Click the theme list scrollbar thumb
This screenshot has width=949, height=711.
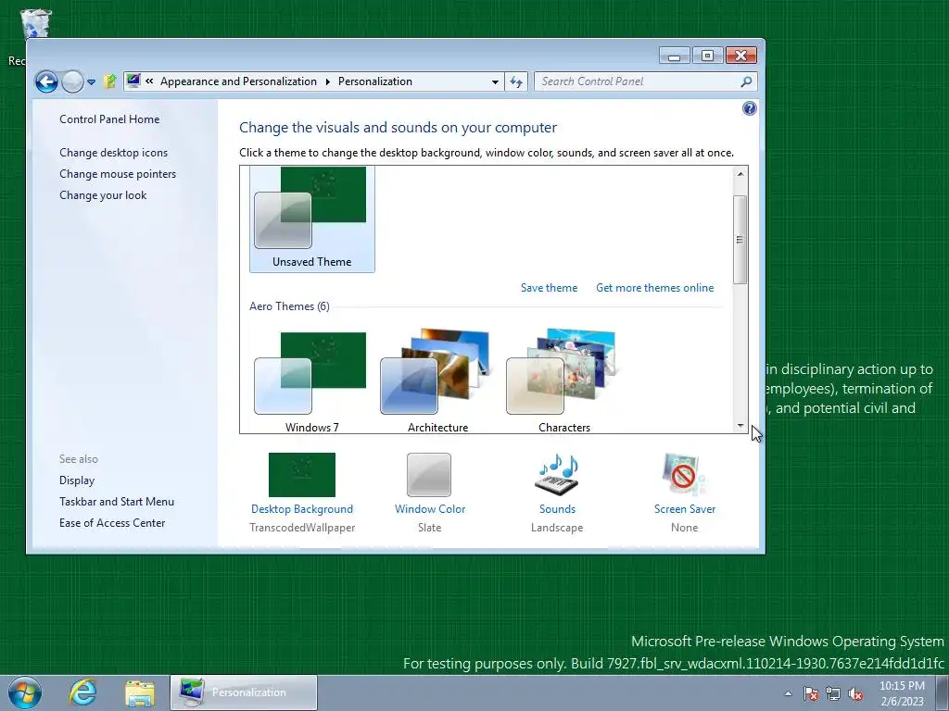click(740, 240)
